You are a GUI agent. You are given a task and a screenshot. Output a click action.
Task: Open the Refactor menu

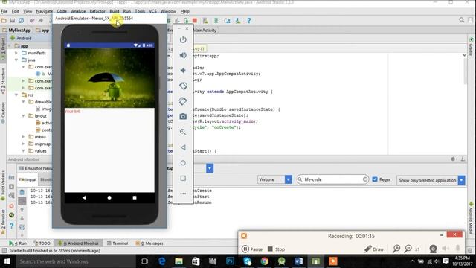click(97, 11)
